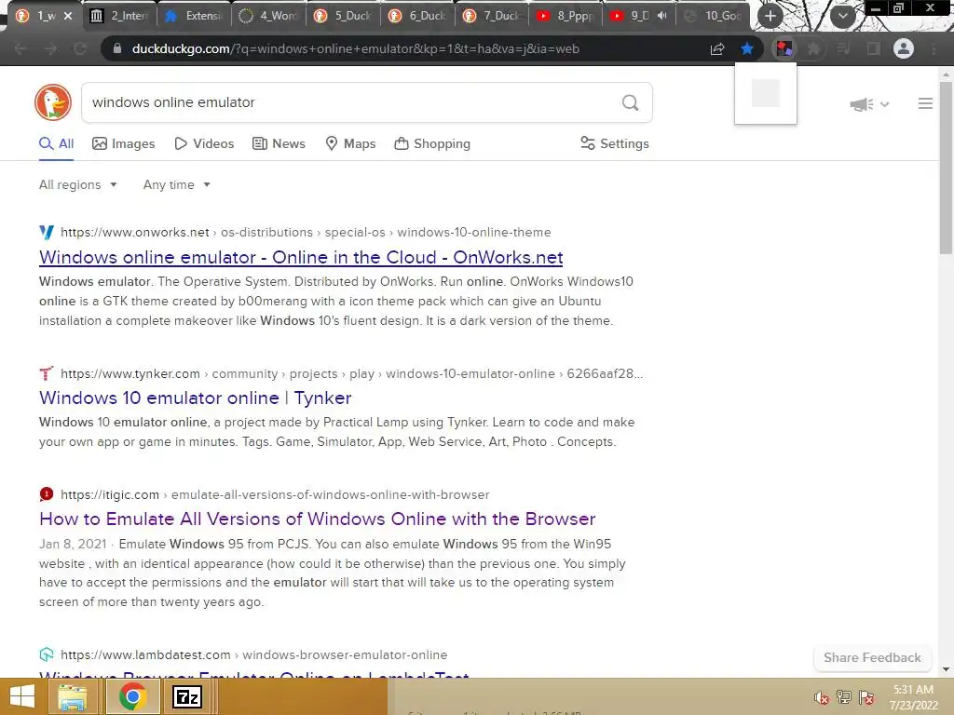Click the lock site-info icon

tap(117, 48)
